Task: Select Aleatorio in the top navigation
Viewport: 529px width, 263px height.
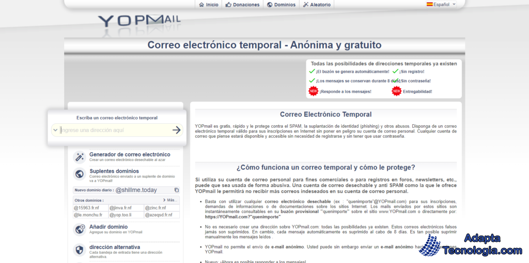Action: tap(317, 5)
